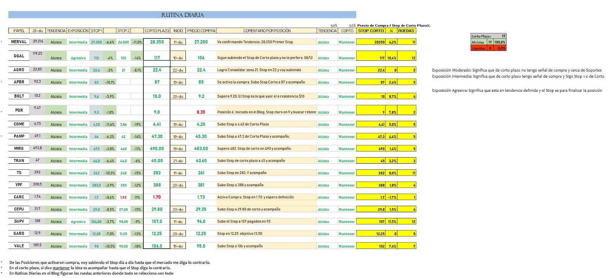
Task: Select GGAL closing price "119,25"
Action: pyautogui.click(x=37, y=53)
